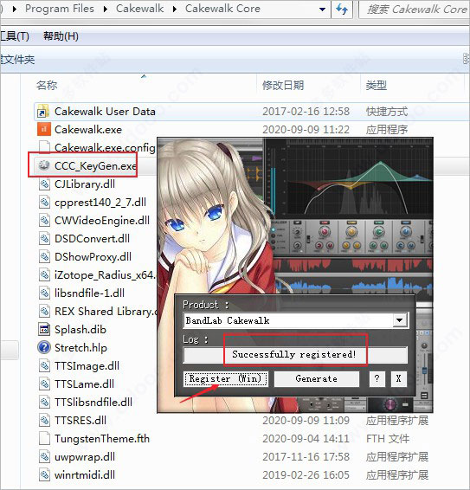Open the 工具(T) menu
The height and width of the screenshot is (490, 470).
point(15,36)
